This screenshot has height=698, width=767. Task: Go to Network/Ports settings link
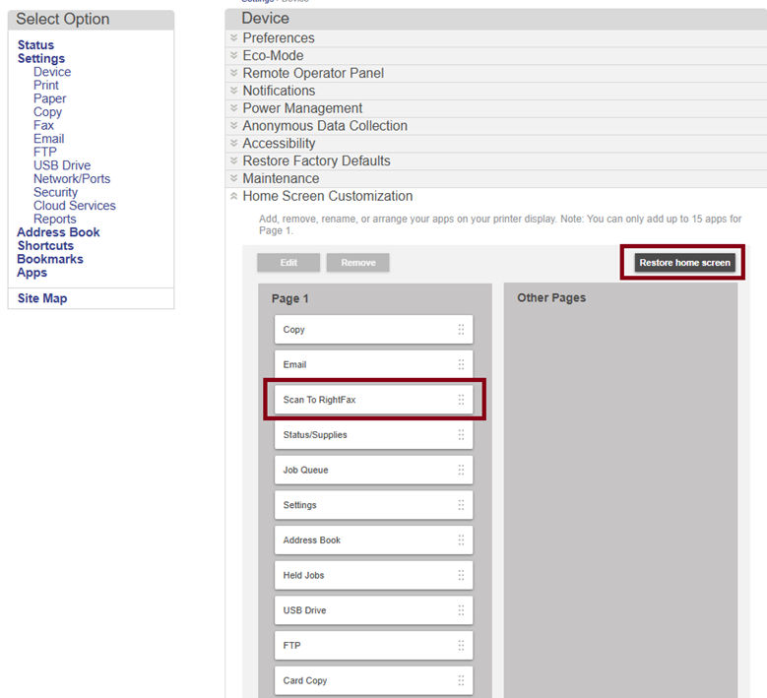[72, 179]
